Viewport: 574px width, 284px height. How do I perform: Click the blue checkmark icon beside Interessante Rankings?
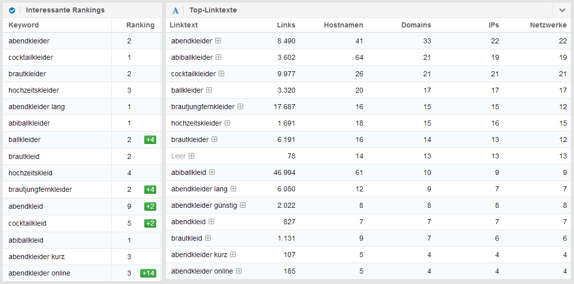tap(12, 10)
